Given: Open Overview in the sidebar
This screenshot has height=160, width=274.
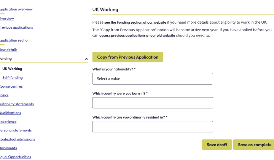Looking at the screenshot, I should [6, 19].
